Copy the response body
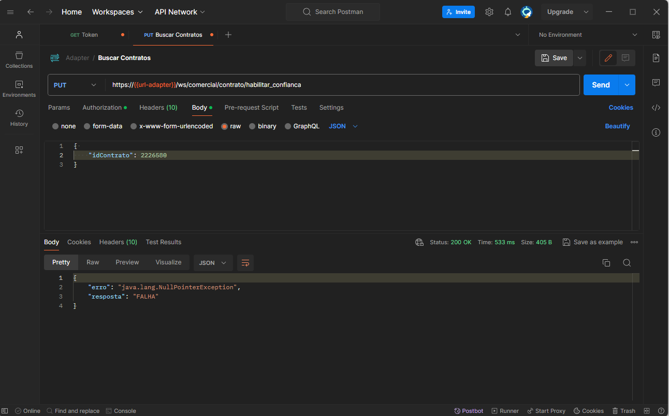 coord(606,263)
